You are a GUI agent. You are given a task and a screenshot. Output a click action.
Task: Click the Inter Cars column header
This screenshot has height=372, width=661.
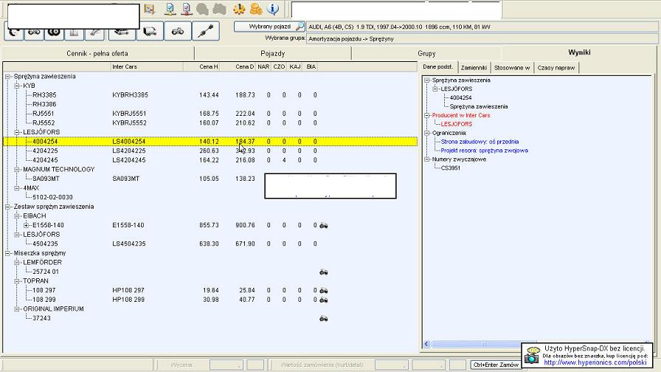[x=147, y=66]
